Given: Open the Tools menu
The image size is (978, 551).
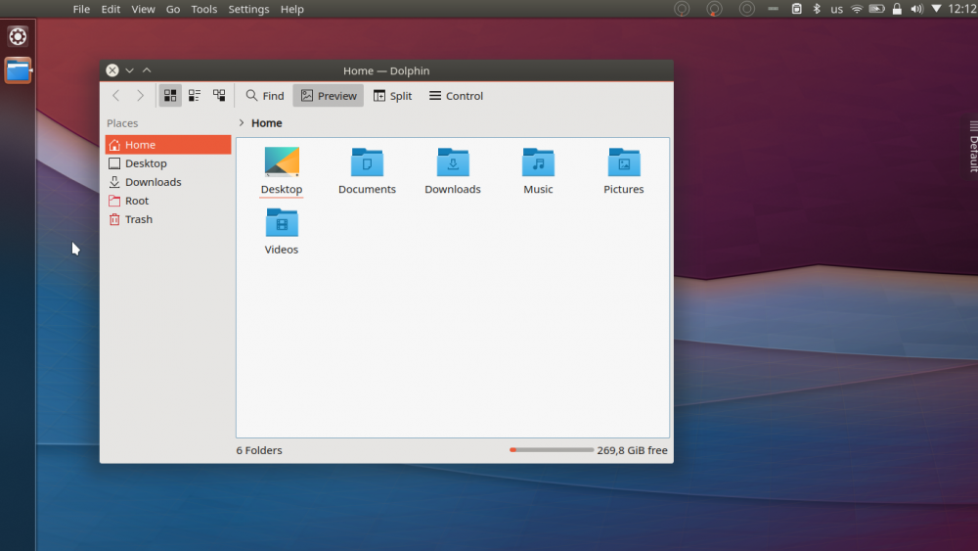Looking at the screenshot, I should point(204,10).
